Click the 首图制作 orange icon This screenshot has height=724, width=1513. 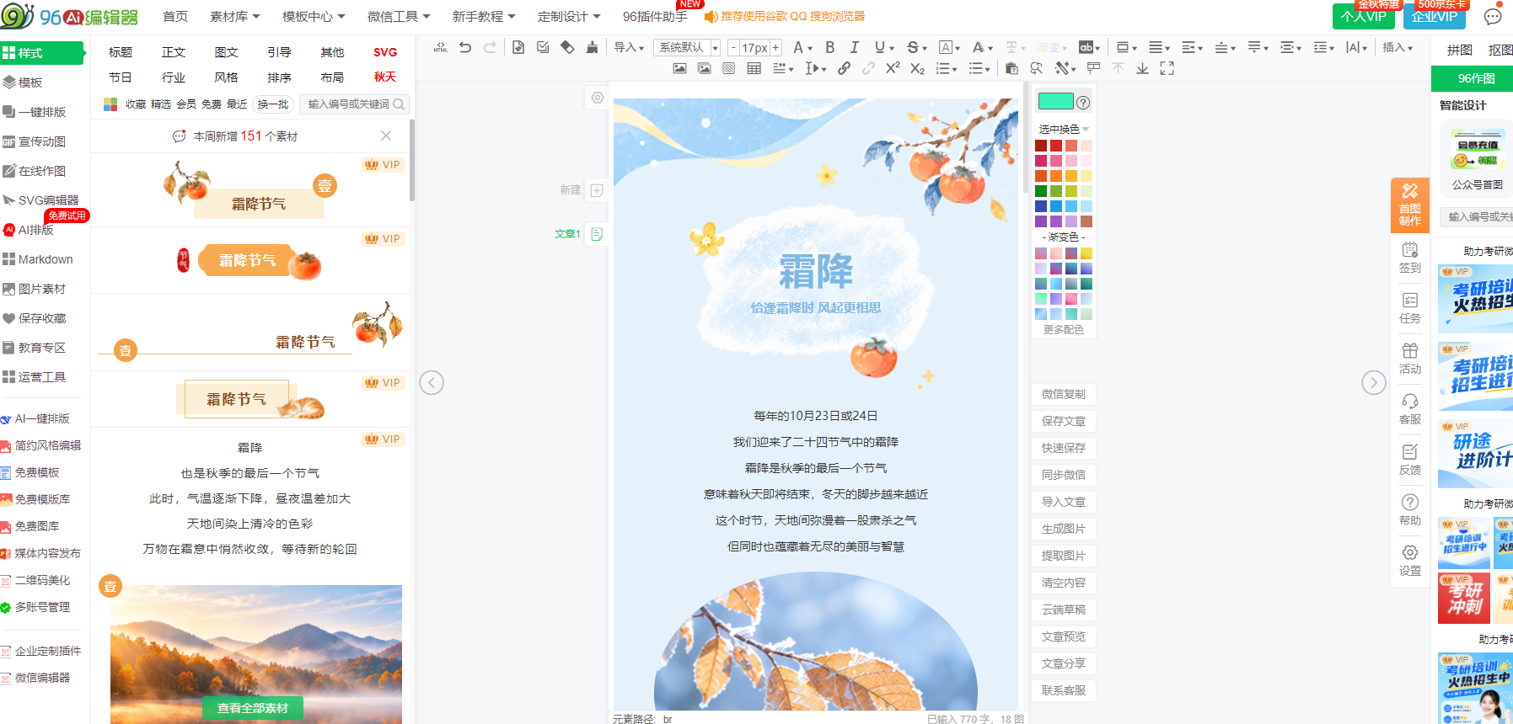(1410, 205)
